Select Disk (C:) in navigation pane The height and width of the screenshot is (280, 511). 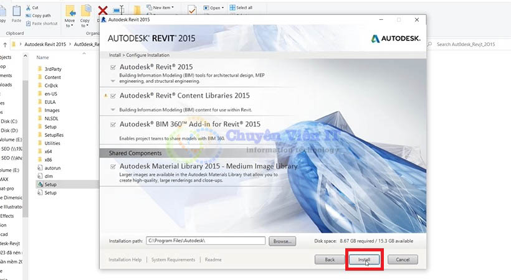[x=9, y=121]
